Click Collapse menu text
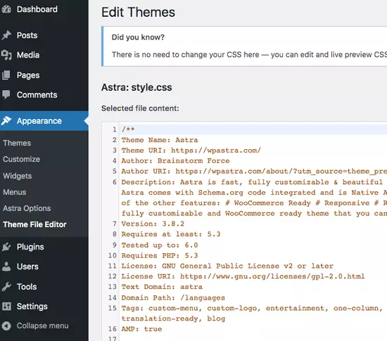Image resolution: width=387 pixels, height=341 pixels. pyautogui.click(x=42, y=326)
